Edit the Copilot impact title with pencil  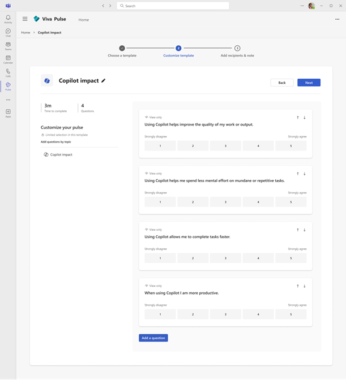point(104,81)
